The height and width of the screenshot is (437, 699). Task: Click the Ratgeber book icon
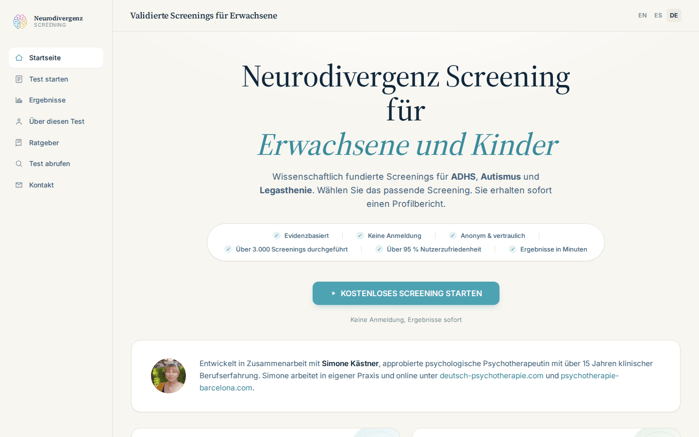point(19,143)
